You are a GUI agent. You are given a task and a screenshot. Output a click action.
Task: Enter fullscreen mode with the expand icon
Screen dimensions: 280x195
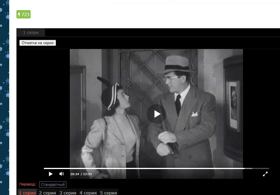(x=265, y=174)
